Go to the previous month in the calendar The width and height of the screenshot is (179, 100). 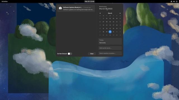coord(100,13)
